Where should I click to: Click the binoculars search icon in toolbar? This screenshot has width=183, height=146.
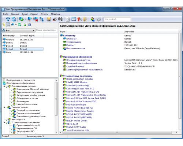pyautogui.click(x=60, y=19)
